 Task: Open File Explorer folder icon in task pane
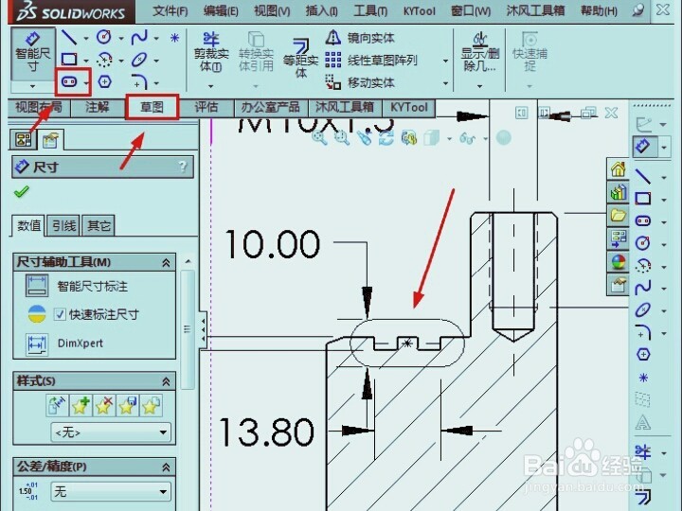click(x=618, y=215)
